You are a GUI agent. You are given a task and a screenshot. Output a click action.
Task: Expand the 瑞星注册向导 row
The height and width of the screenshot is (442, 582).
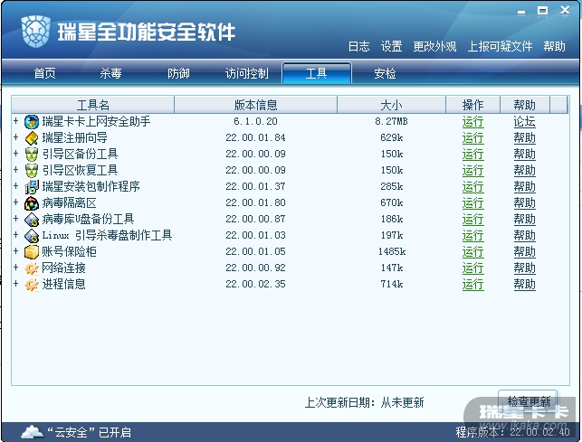[x=16, y=137]
